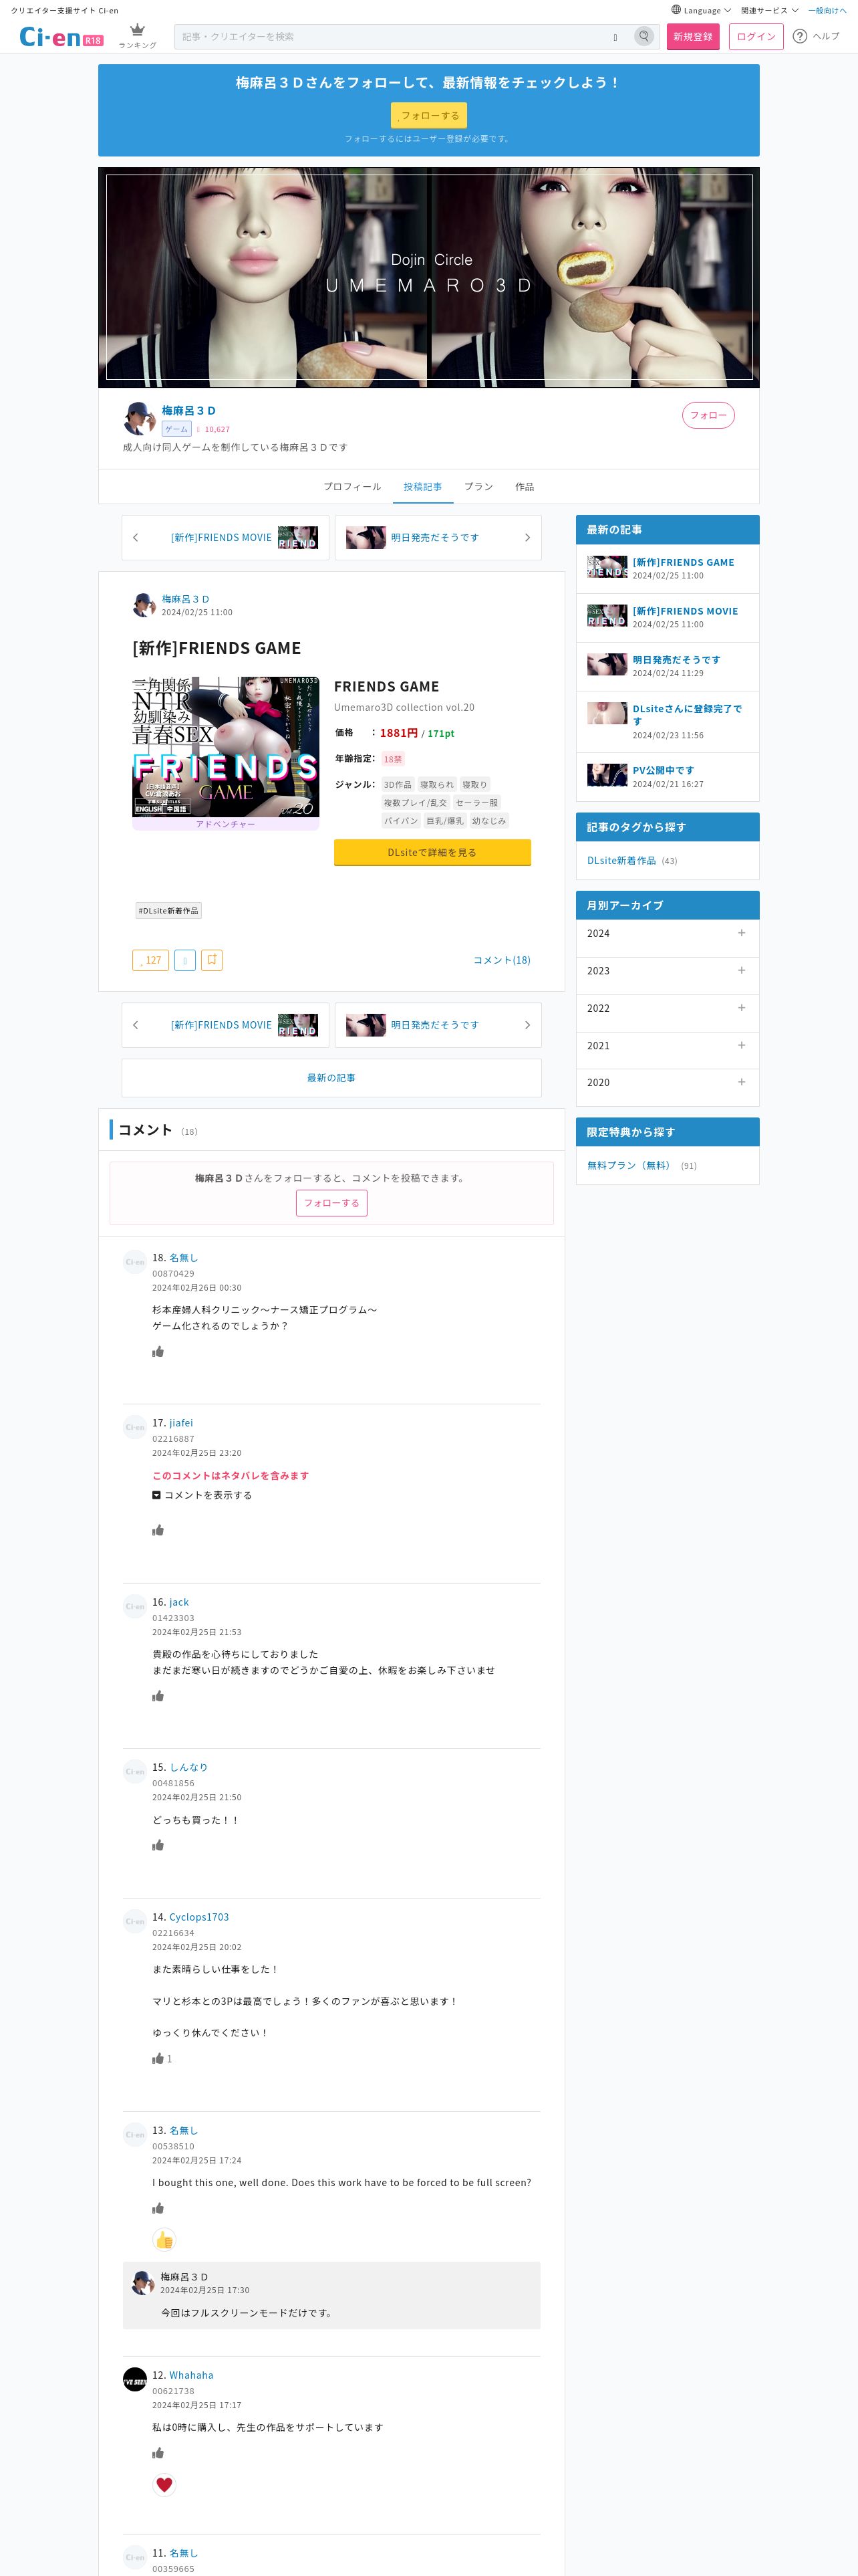Click red heart reaction on comment 12

click(165, 2485)
